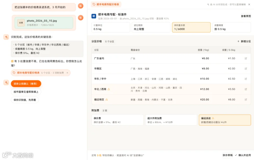
Task: Edit the 华东 / 华中 row pencil icon
Action: pyautogui.click(x=246, y=79)
